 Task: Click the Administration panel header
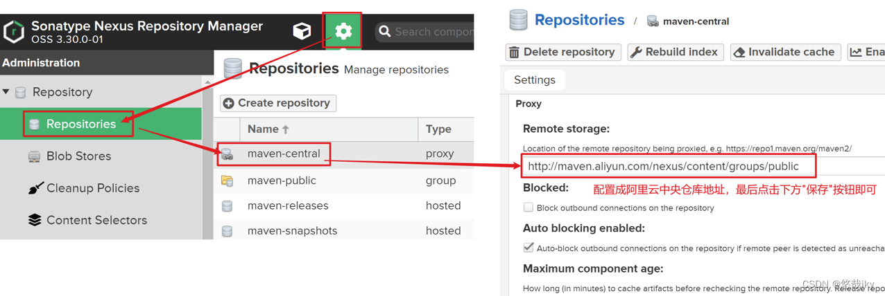click(107, 63)
